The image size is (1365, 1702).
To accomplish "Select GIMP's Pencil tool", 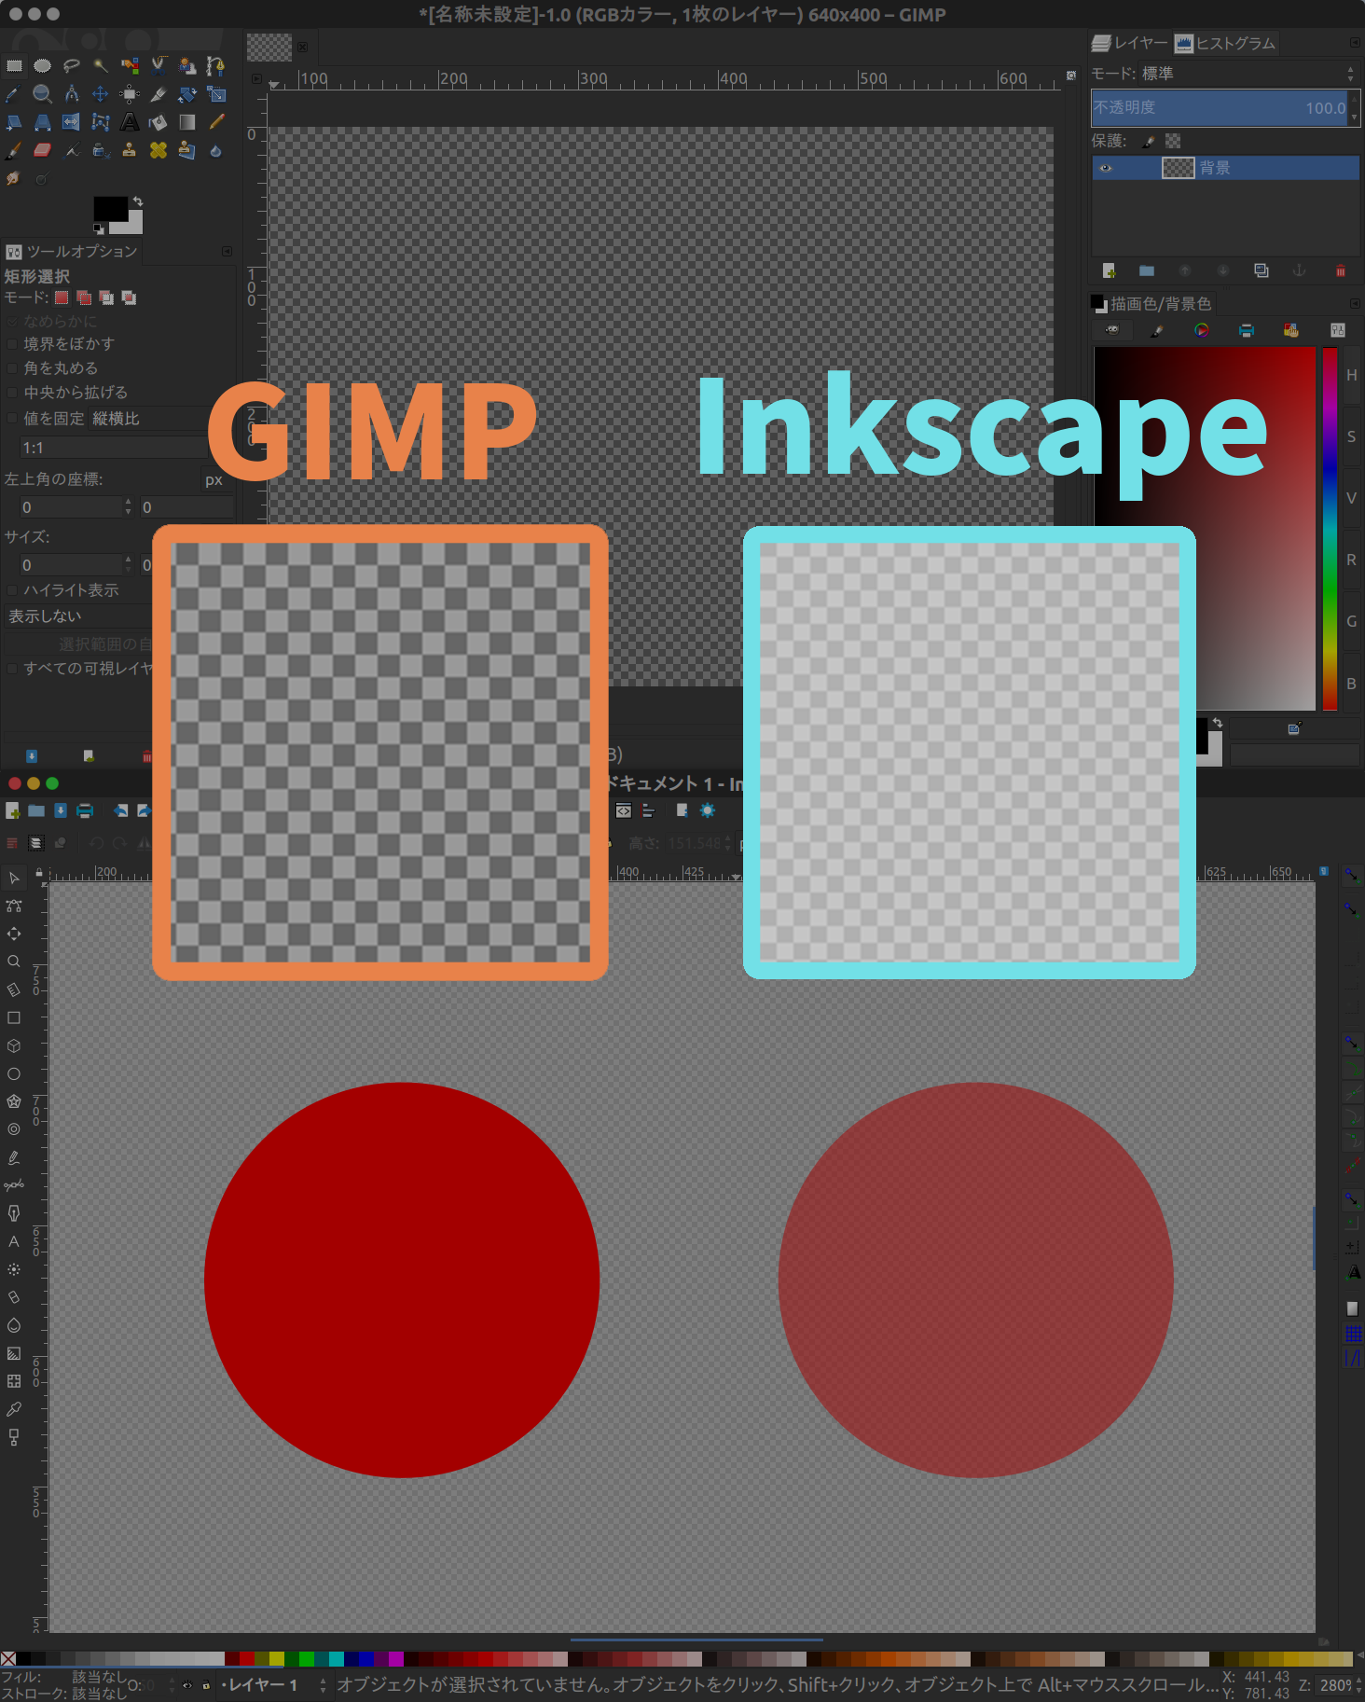I will (215, 122).
